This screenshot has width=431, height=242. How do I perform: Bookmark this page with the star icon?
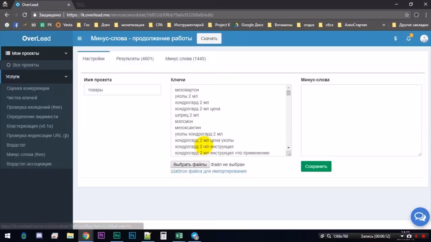pos(407,15)
